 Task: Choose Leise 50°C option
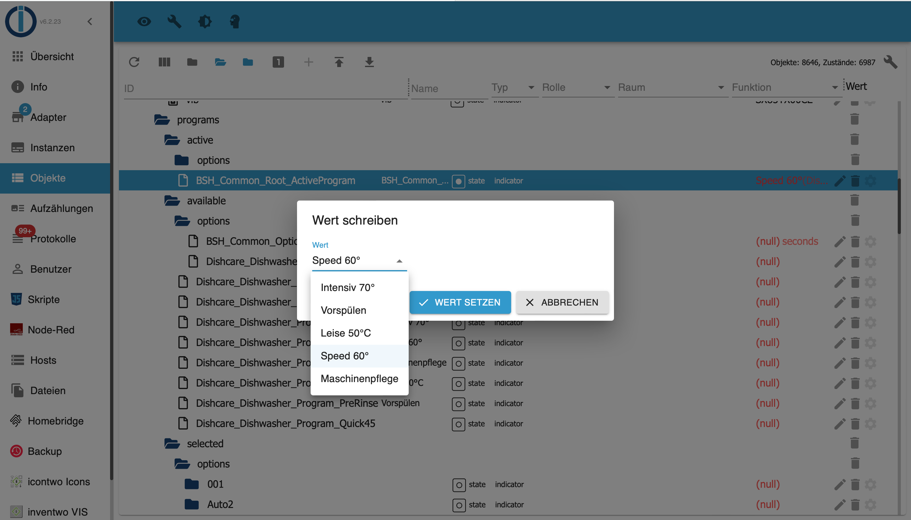point(359,333)
